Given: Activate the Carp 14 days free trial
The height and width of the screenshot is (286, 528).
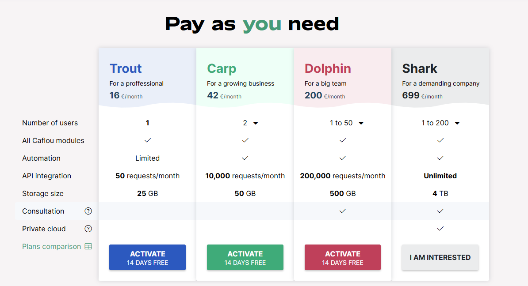Looking at the screenshot, I should click(x=245, y=257).
